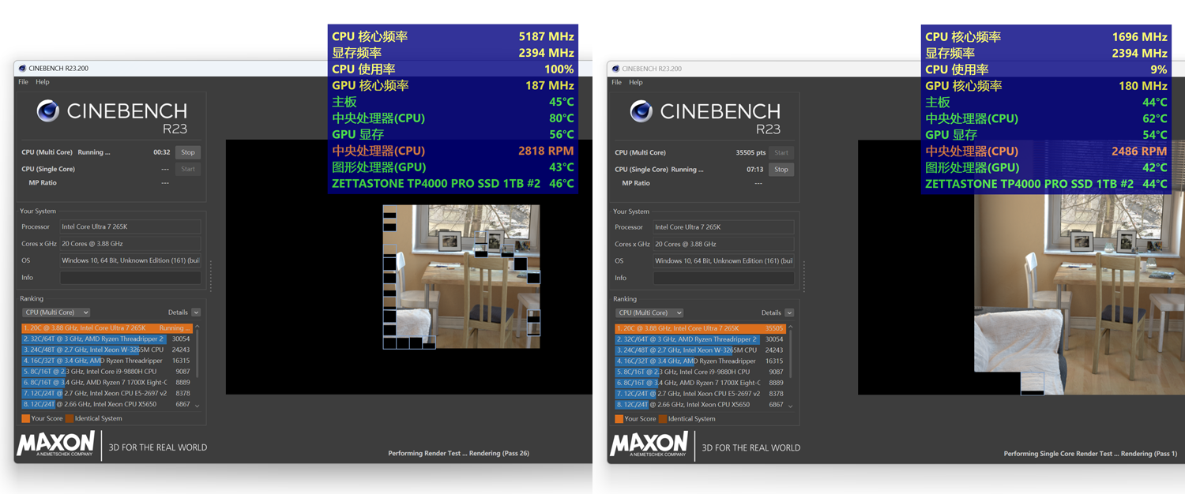
Task: Open Help menu in left Cinebench window
Action: (x=43, y=82)
